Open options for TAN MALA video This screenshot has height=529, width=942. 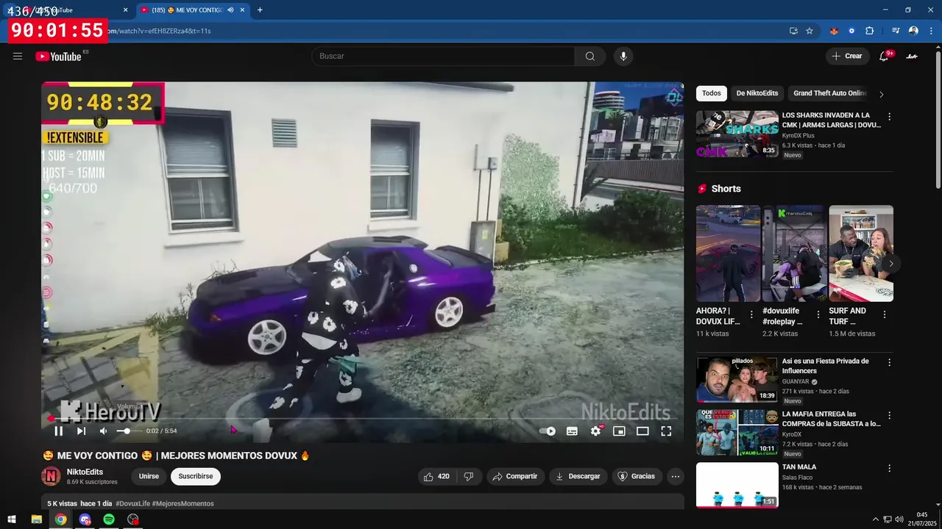pos(889,469)
